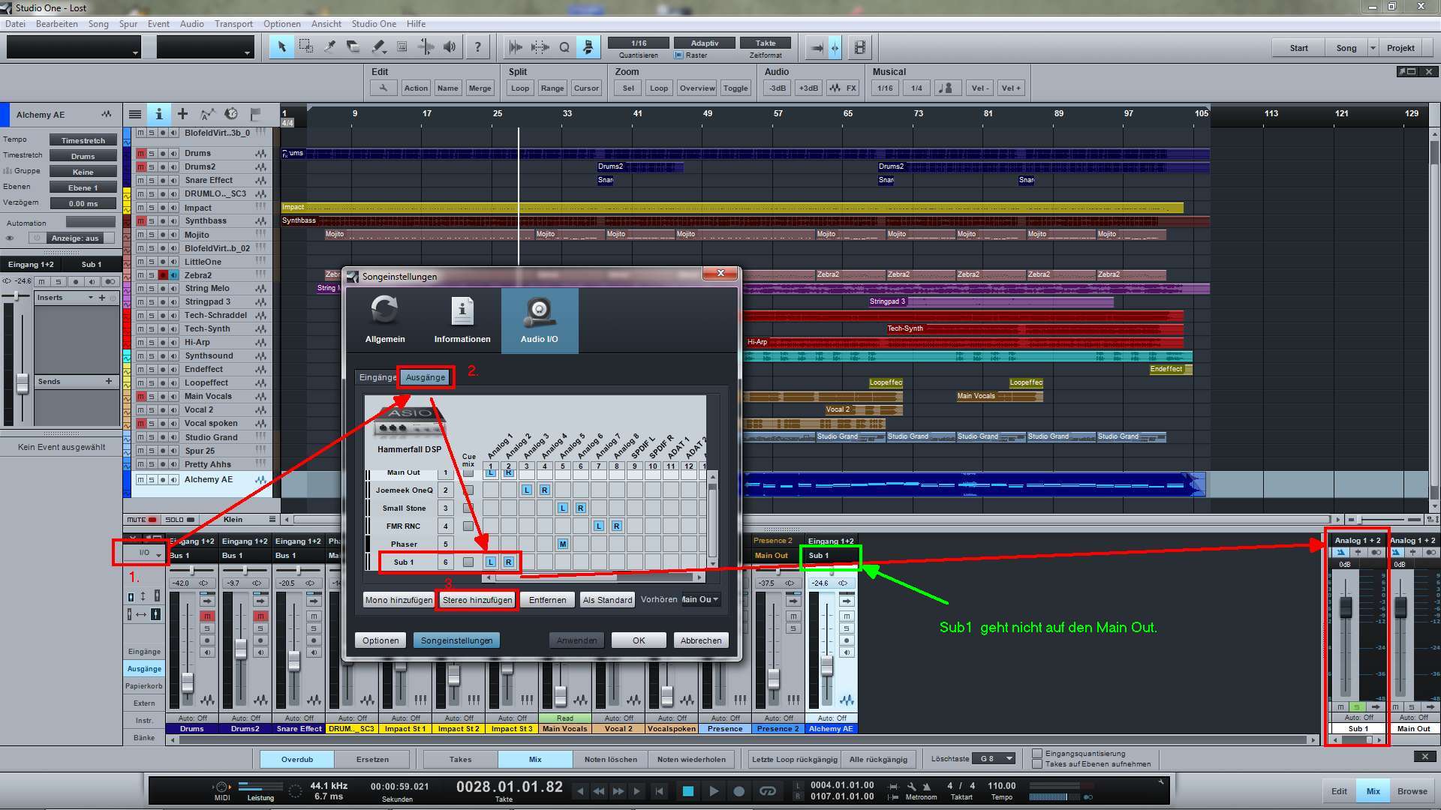The height and width of the screenshot is (810, 1441).
Task: Solo the Synthbass track
Action: tap(151, 221)
